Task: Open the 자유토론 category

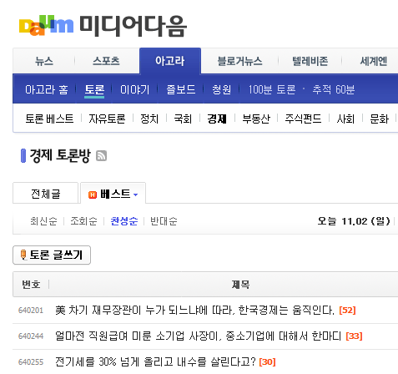Action: (x=107, y=119)
